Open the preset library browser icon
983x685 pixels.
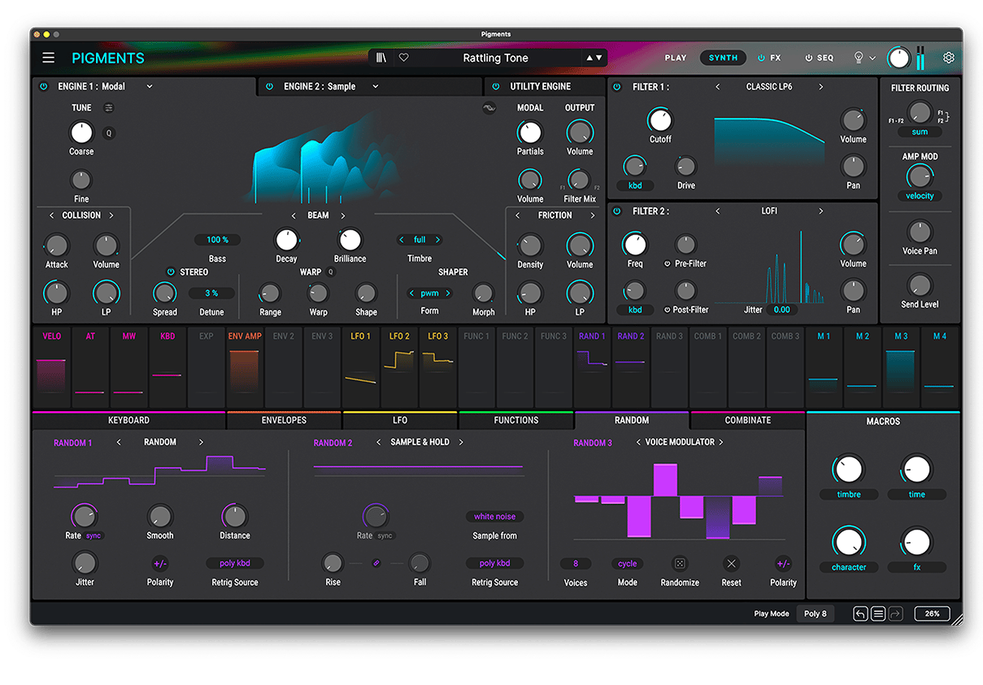381,58
